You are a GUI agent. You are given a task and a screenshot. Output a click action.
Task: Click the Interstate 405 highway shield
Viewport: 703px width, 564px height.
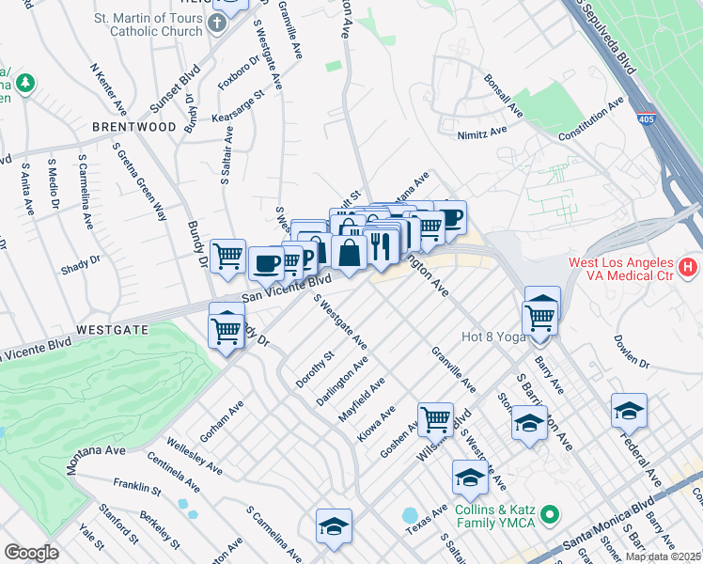646,118
